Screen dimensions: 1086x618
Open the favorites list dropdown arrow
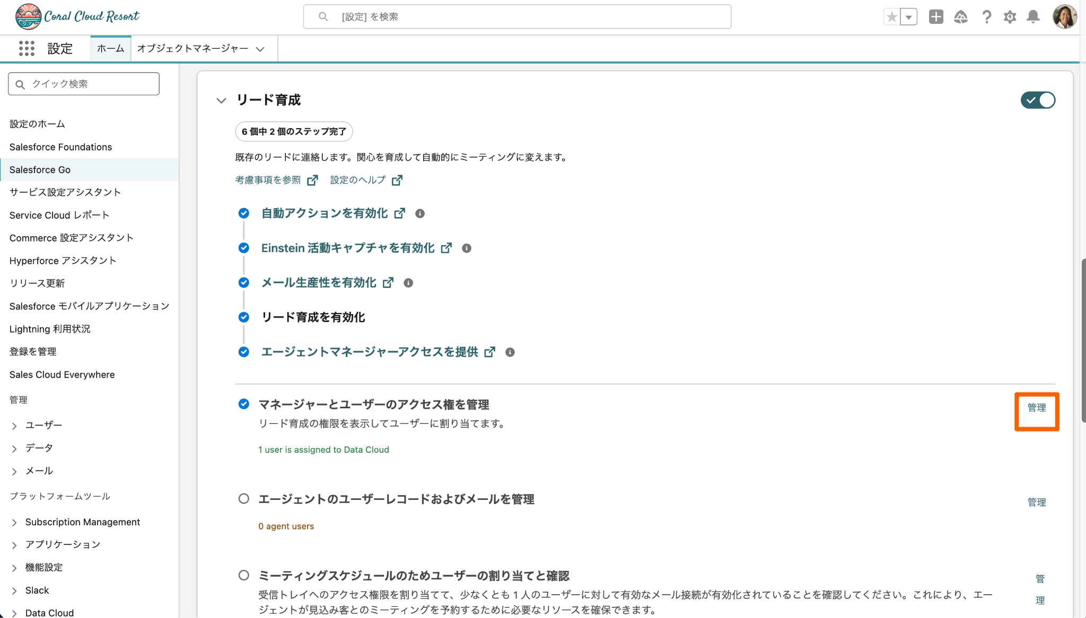click(x=909, y=17)
